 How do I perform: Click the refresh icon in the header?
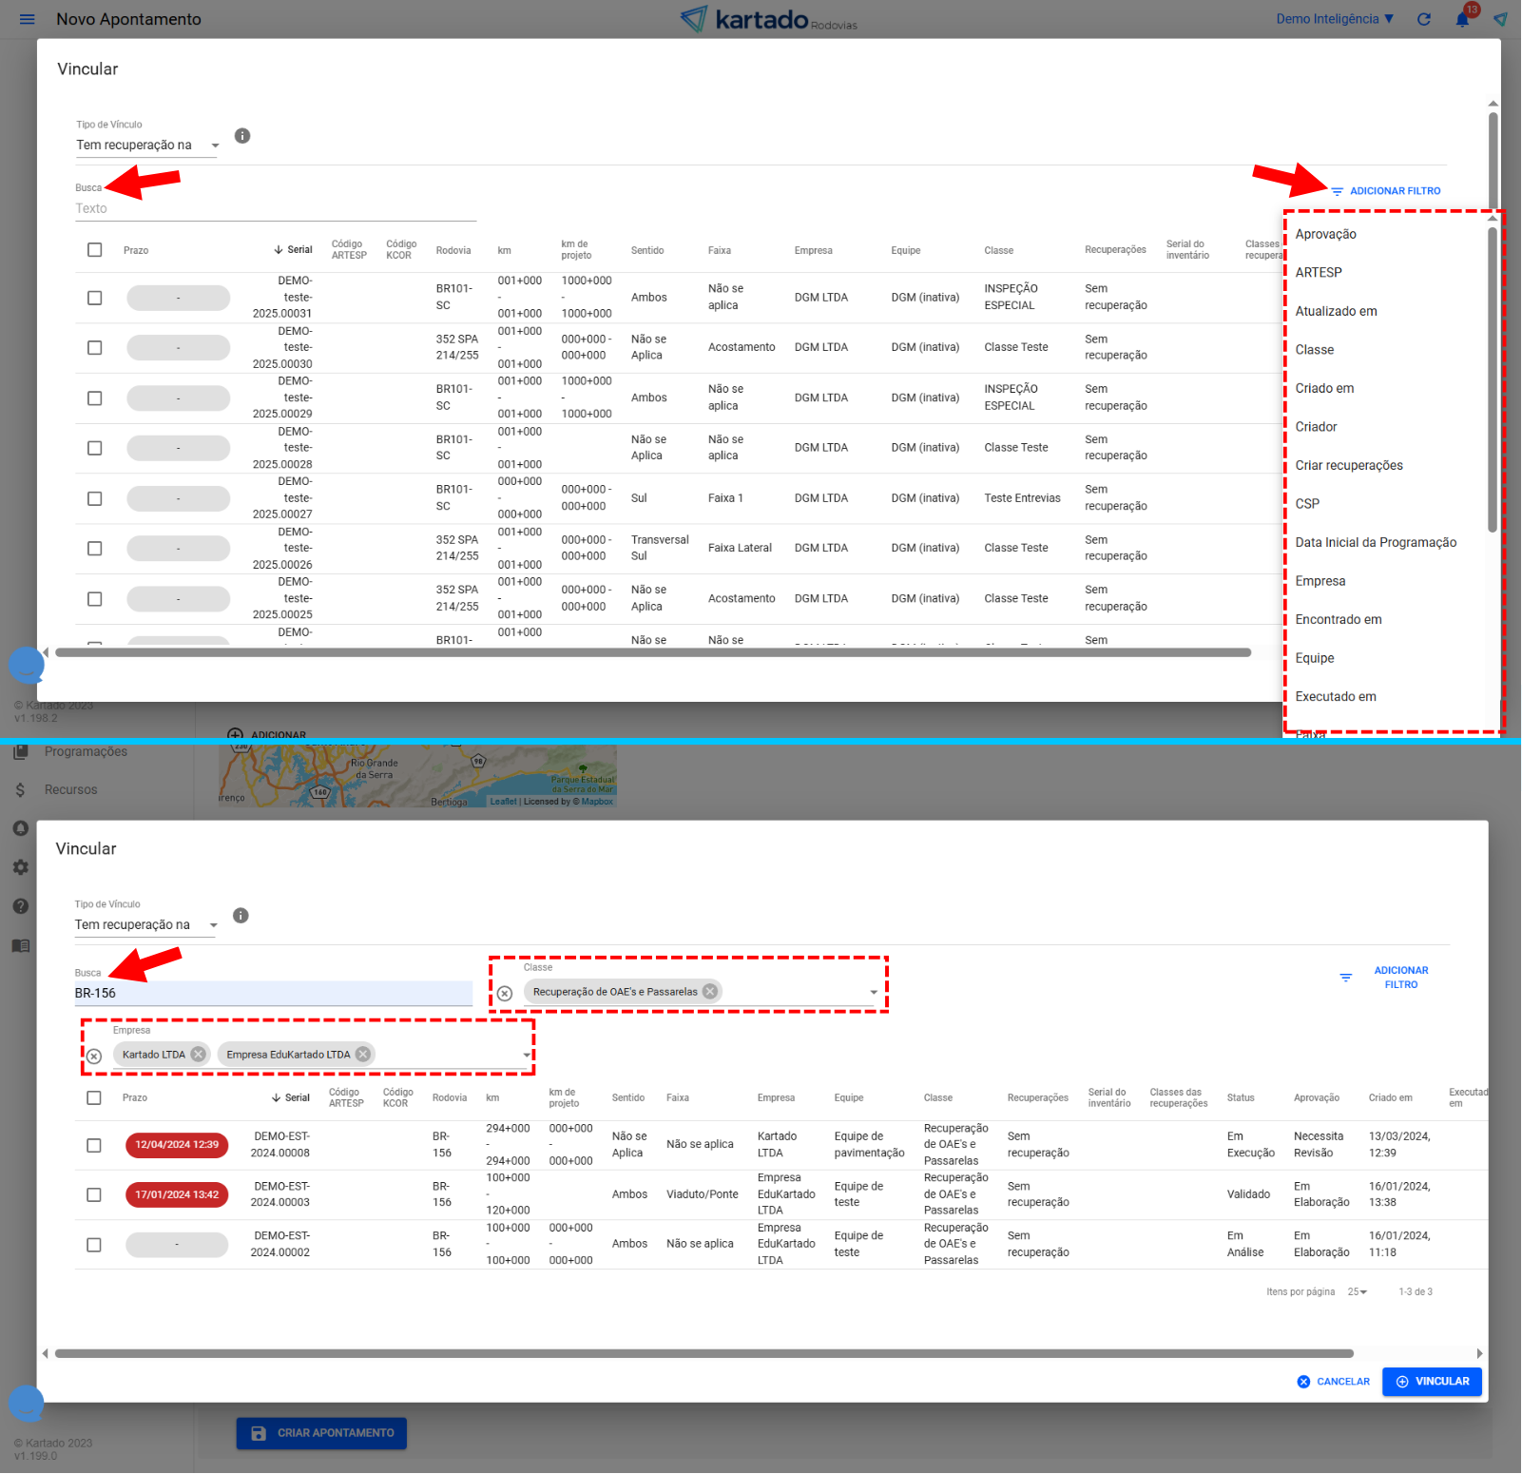(x=1423, y=19)
